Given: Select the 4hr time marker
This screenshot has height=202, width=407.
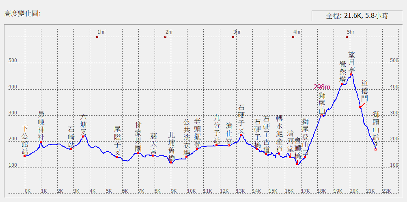Looking at the screenshot, I should [293, 37].
